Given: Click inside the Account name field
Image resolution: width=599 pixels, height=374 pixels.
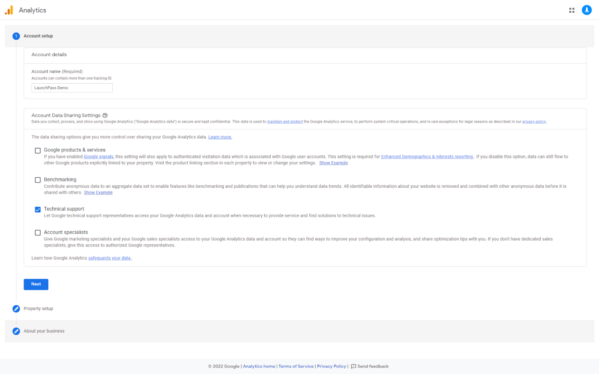Looking at the screenshot, I should click(x=72, y=88).
